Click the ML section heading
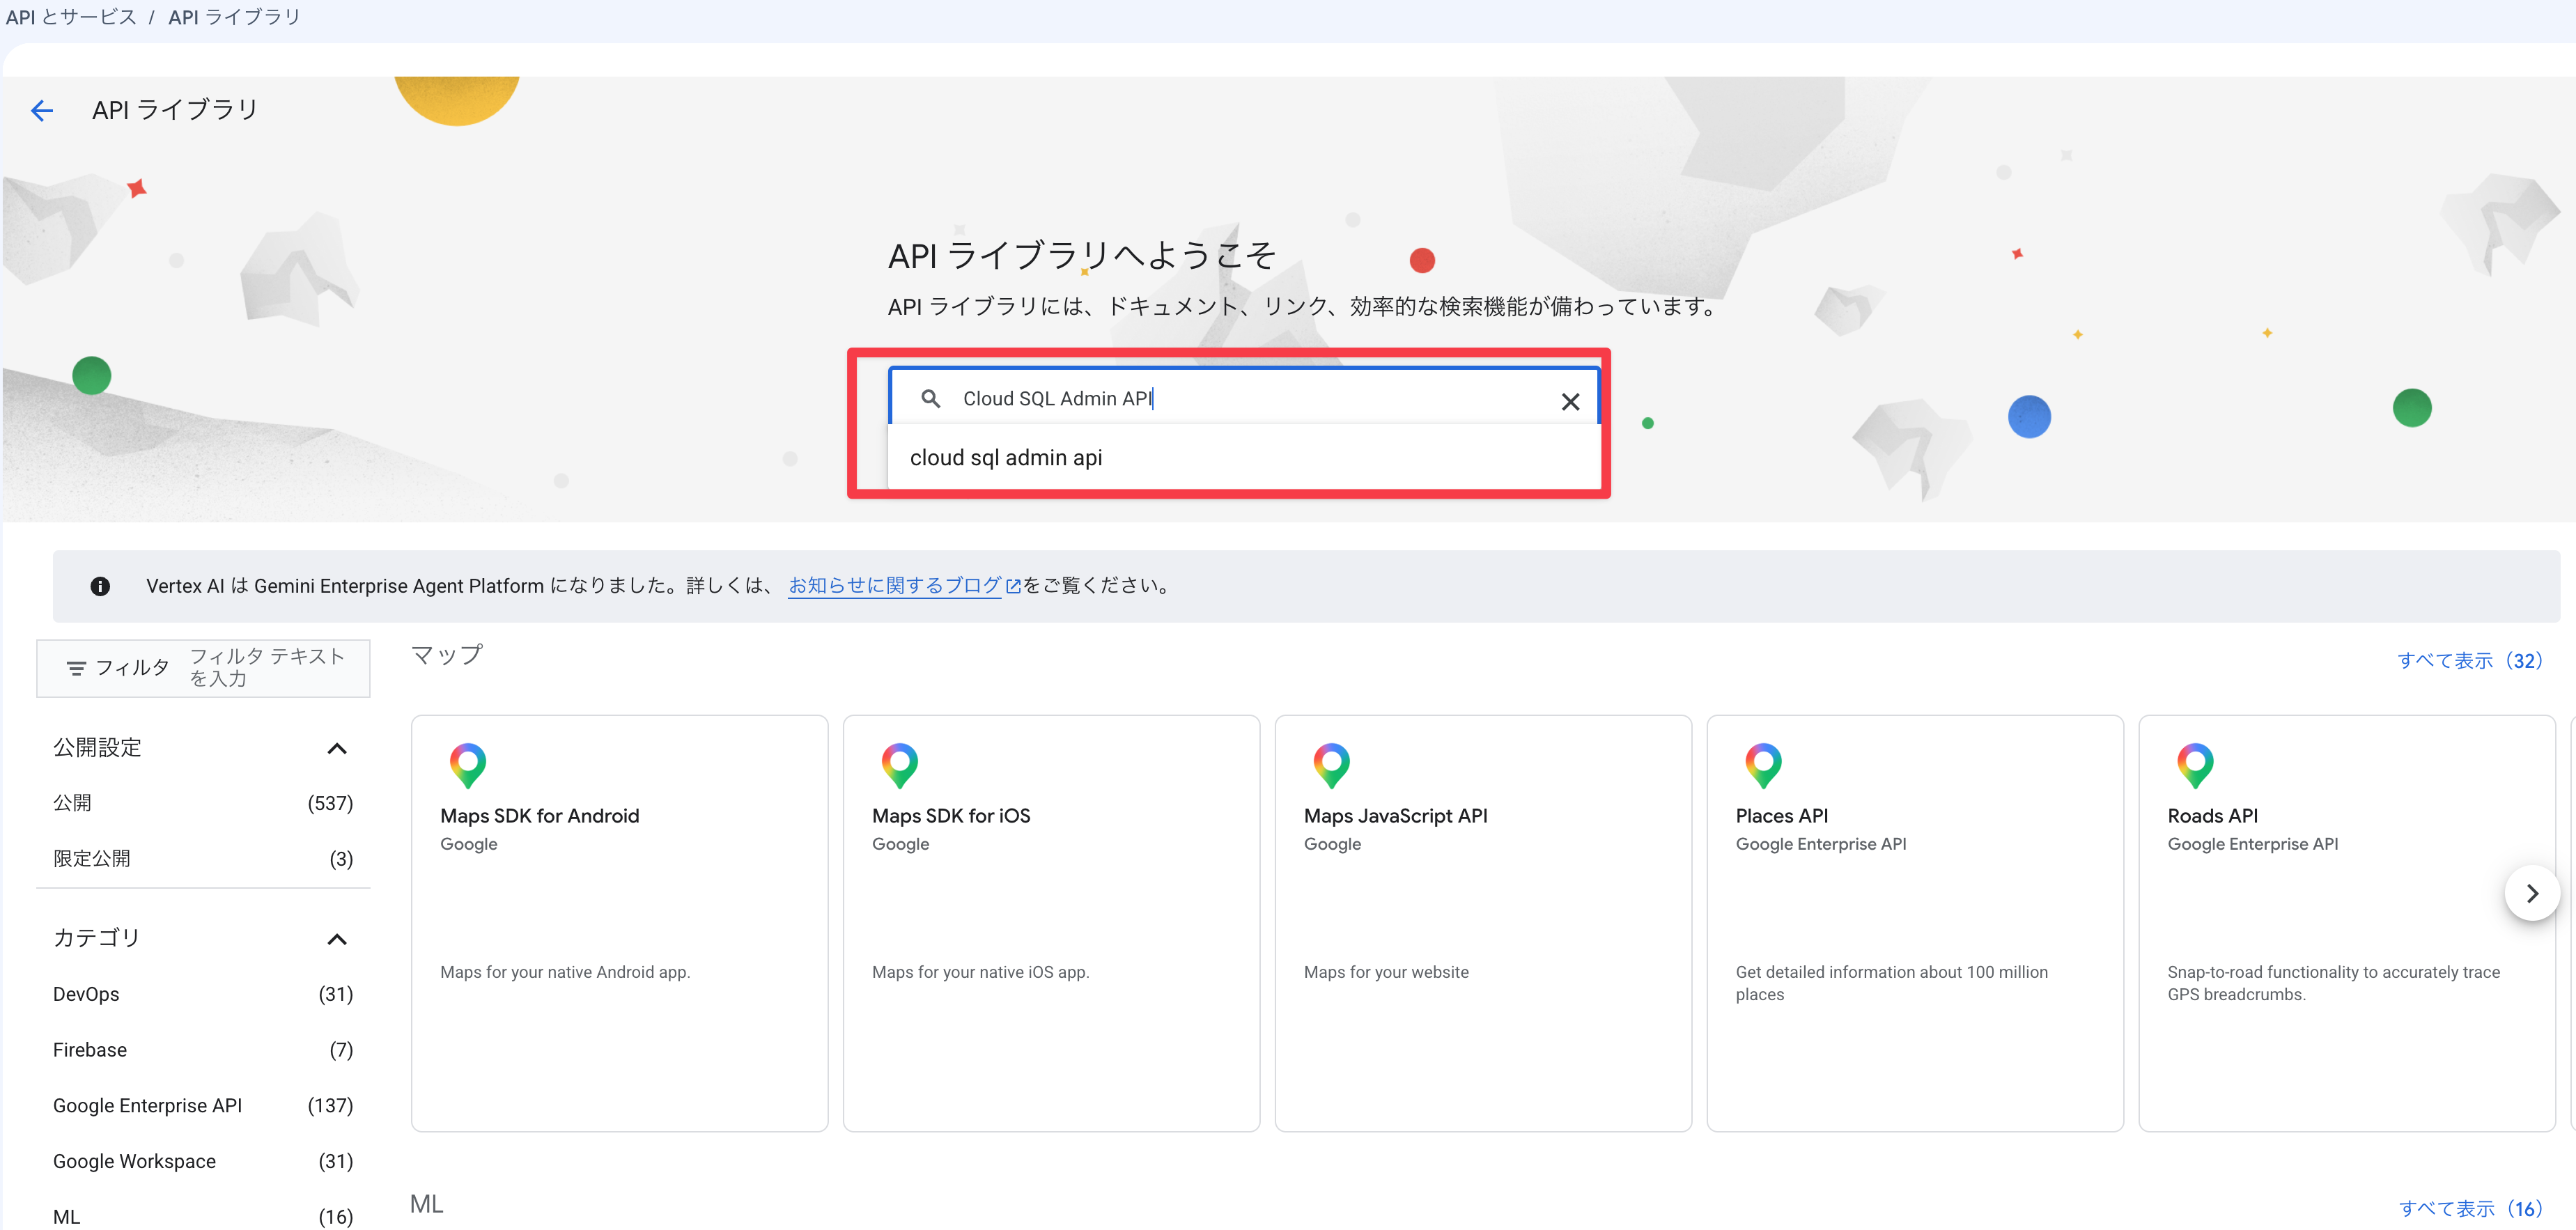 pyautogui.click(x=426, y=1205)
